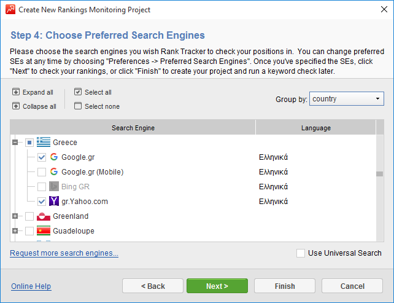
Task: Check the Select all option
Action: 78,92
